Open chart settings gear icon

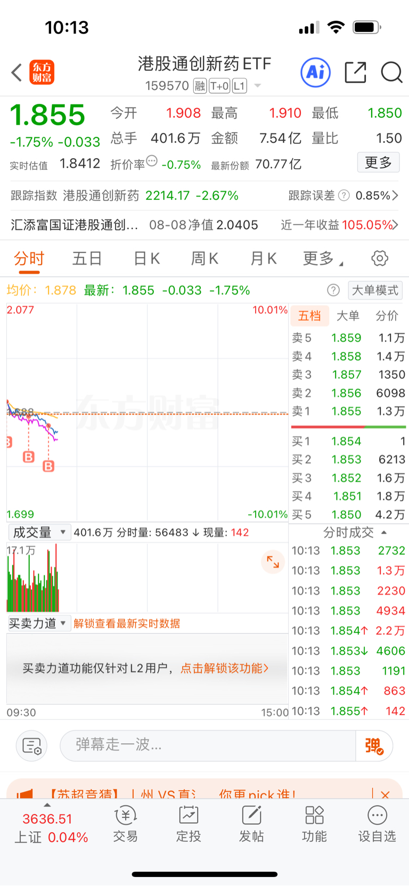pyautogui.click(x=380, y=258)
